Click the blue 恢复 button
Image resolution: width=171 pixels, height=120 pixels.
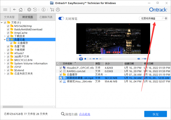point(155,114)
